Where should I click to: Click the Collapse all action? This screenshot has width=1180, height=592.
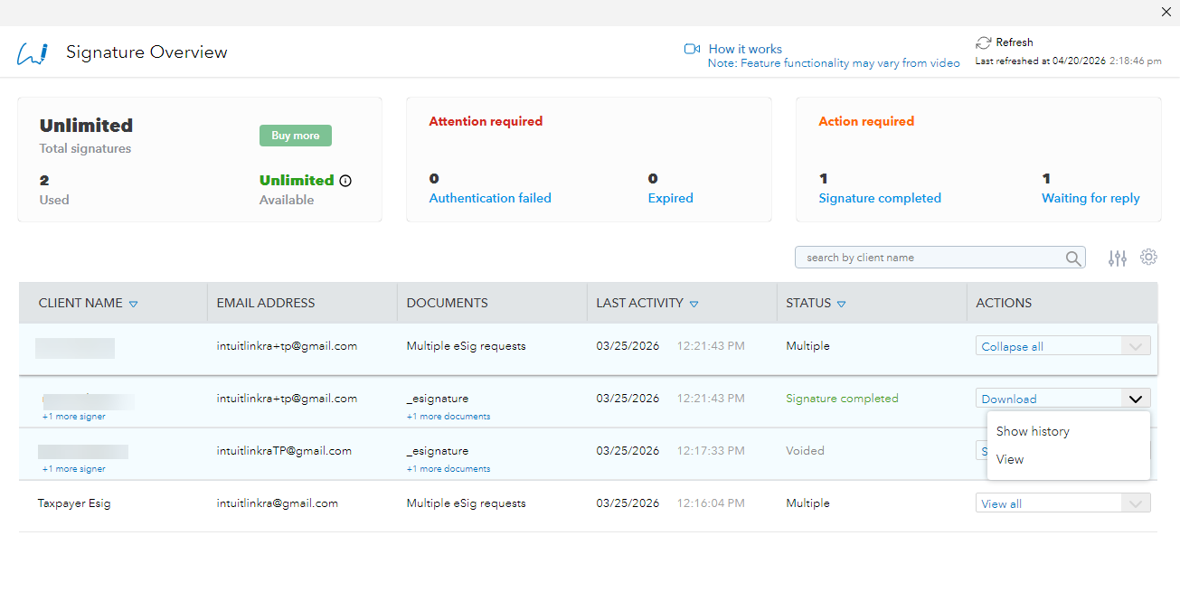click(1013, 346)
